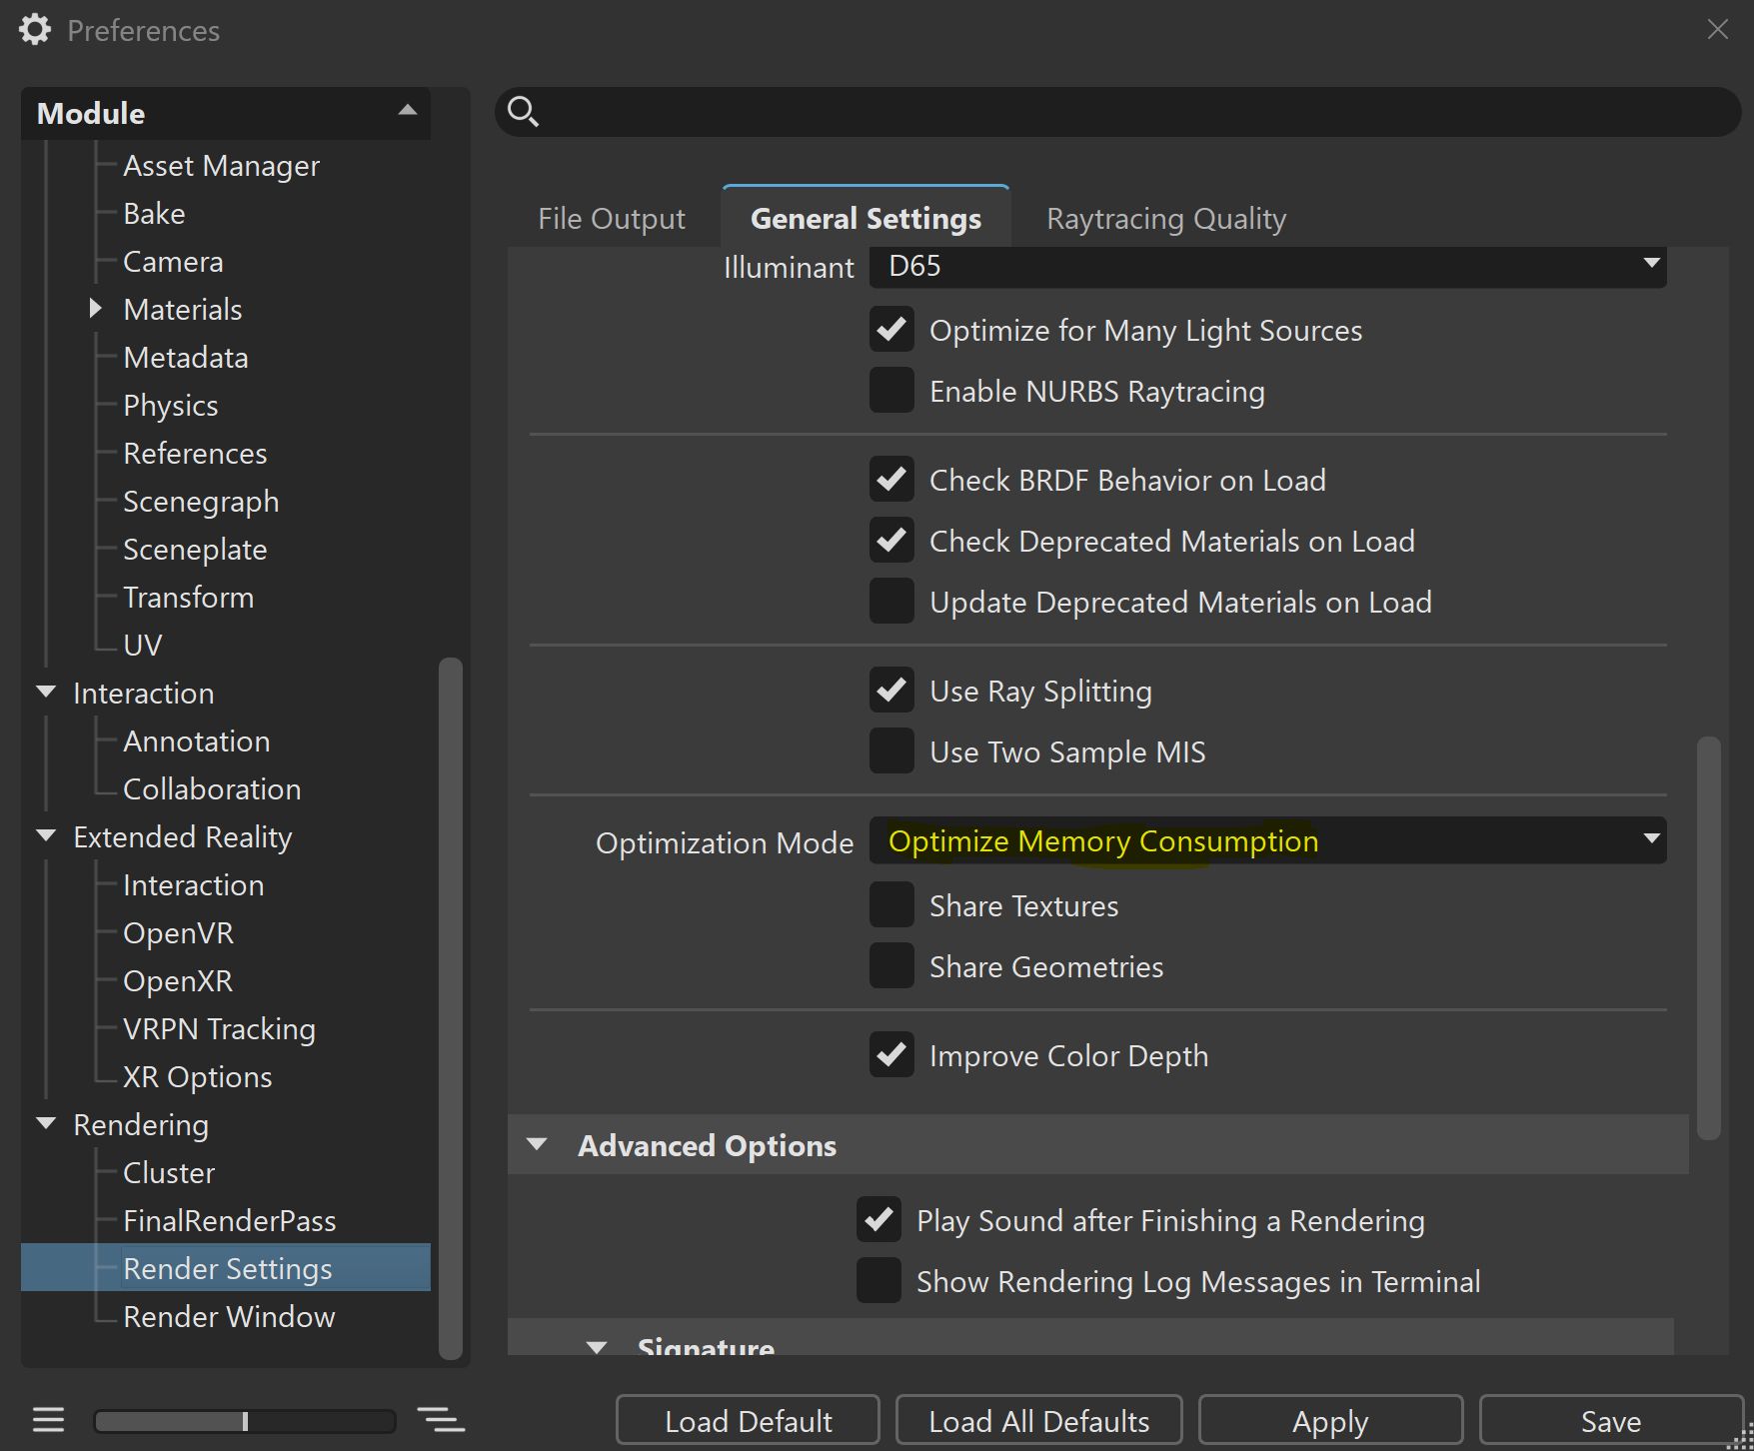Click the Save button
Screen dimensions: 1754x1451
(1611, 1421)
